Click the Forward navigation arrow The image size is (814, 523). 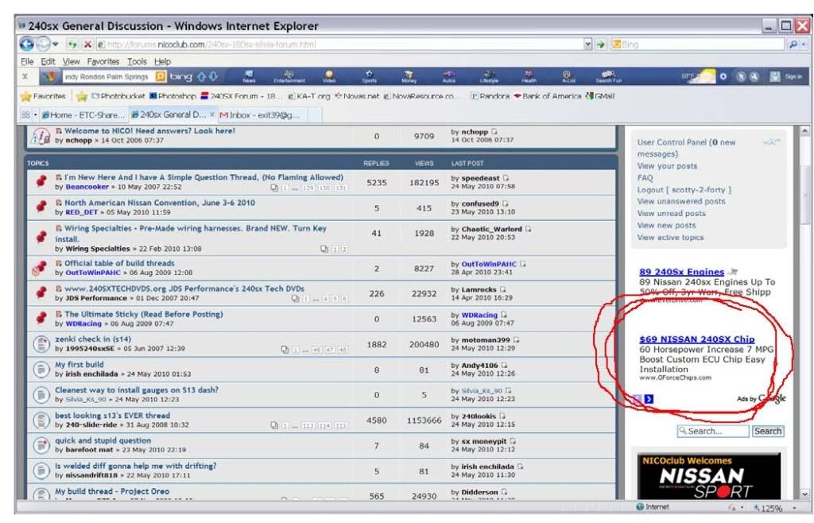tap(43, 44)
